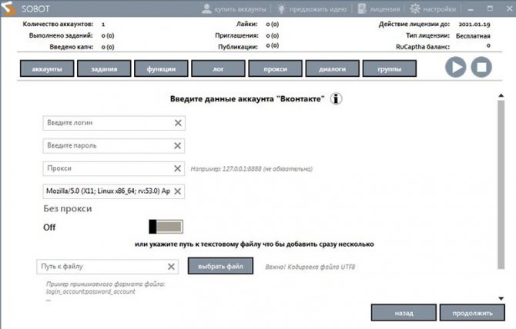
Task: Click the Бесплатная license type text
Action: (473, 36)
